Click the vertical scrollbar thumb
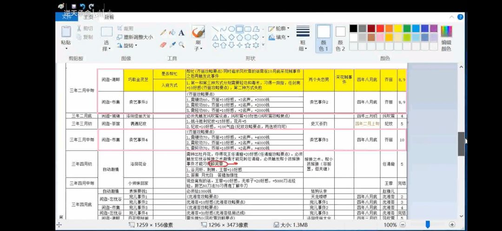502x231 pixels. [x=461, y=144]
